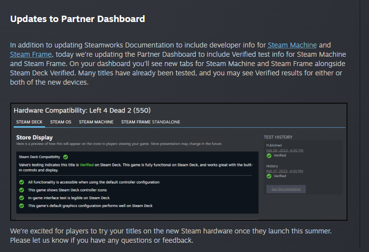Viewport: 369px width, 252px height.
Task: Click the green Verified word in description
Action: click(86, 165)
